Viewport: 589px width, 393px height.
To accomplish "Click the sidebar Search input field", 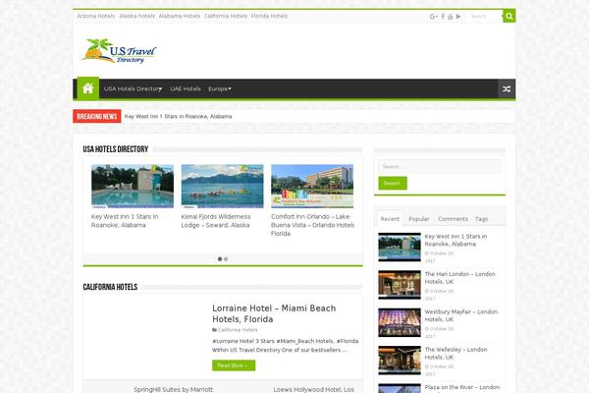I will 440,167.
